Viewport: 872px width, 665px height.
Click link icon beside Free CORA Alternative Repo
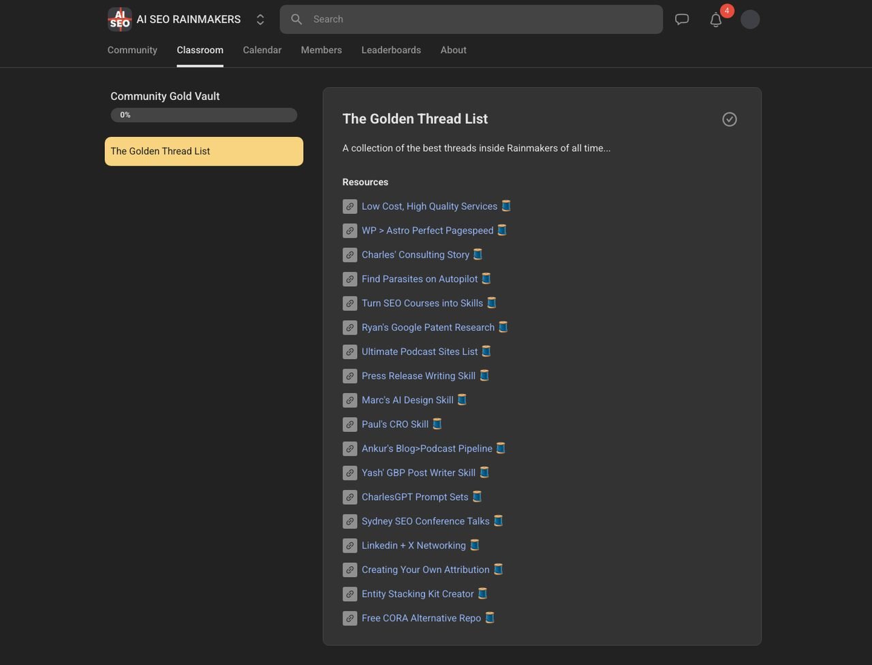pyautogui.click(x=349, y=618)
